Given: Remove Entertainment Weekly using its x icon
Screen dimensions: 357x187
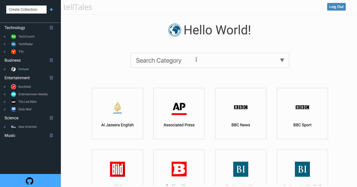Looking at the screenshot, I should click(x=5, y=94).
